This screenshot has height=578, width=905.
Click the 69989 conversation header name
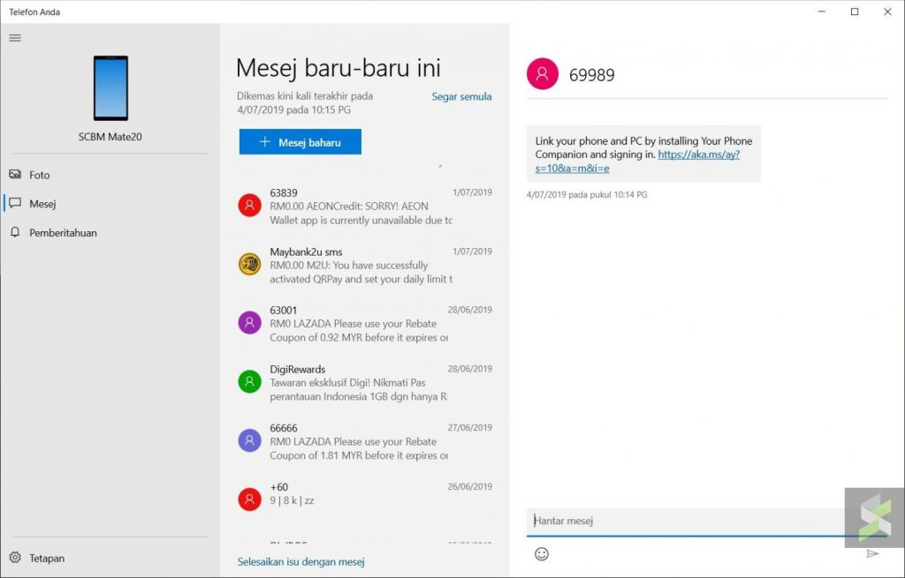coord(591,75)
